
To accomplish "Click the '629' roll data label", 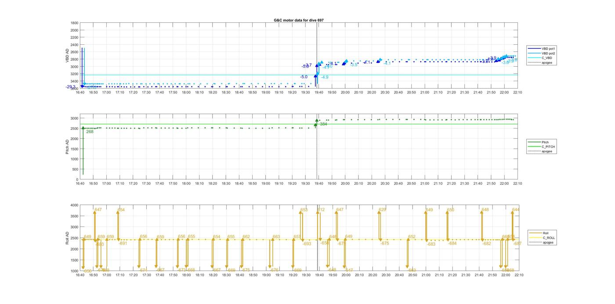I will click(x=382, y=210).
